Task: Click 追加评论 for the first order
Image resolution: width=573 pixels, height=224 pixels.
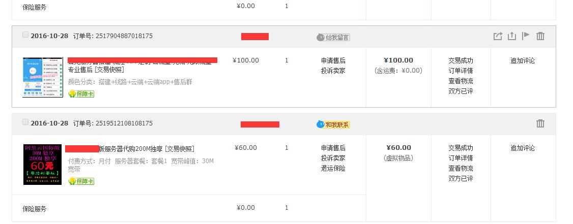Action: point(523,60)
